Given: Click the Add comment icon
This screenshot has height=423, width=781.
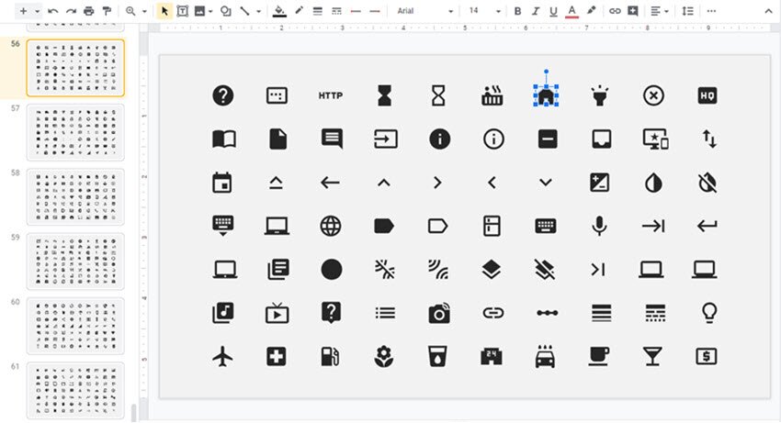Looking at the screenshot, I should 632,11.
